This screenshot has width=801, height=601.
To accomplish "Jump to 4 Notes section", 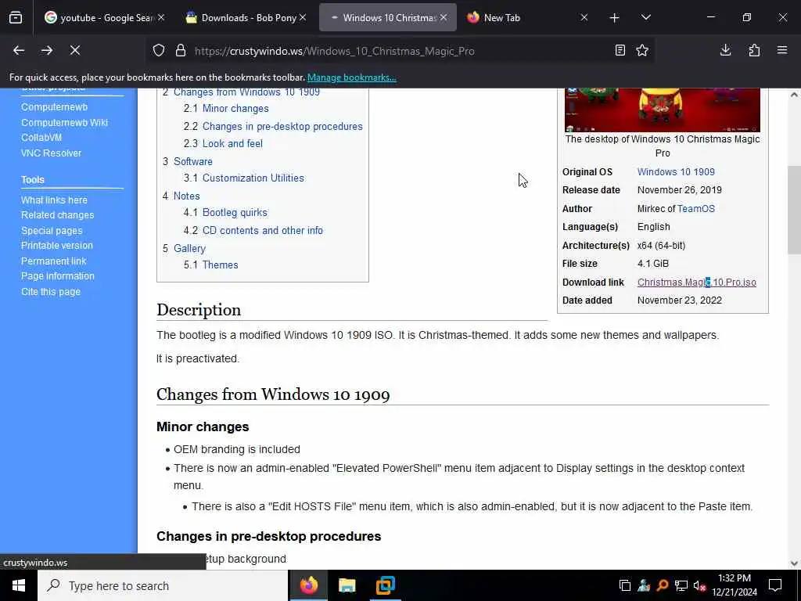I will [181, 196].
